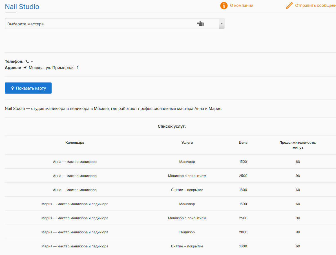Click Мария's Маникюр с покрытием service cell
336x255 pixels.
pos(187,218)
